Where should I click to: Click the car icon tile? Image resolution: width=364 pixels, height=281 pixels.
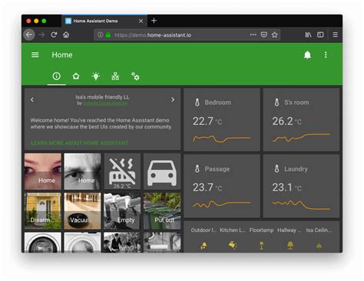(x=162, y=172)
